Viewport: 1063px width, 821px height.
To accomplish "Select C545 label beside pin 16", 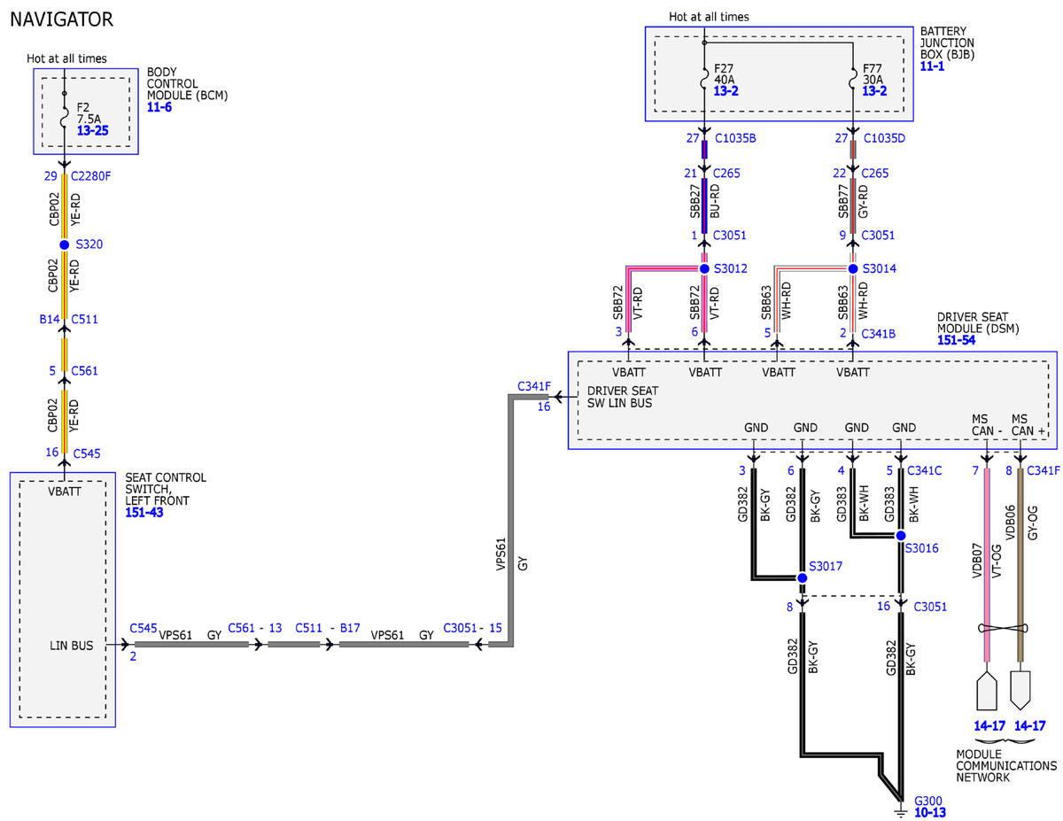I will tap(86, 453).
